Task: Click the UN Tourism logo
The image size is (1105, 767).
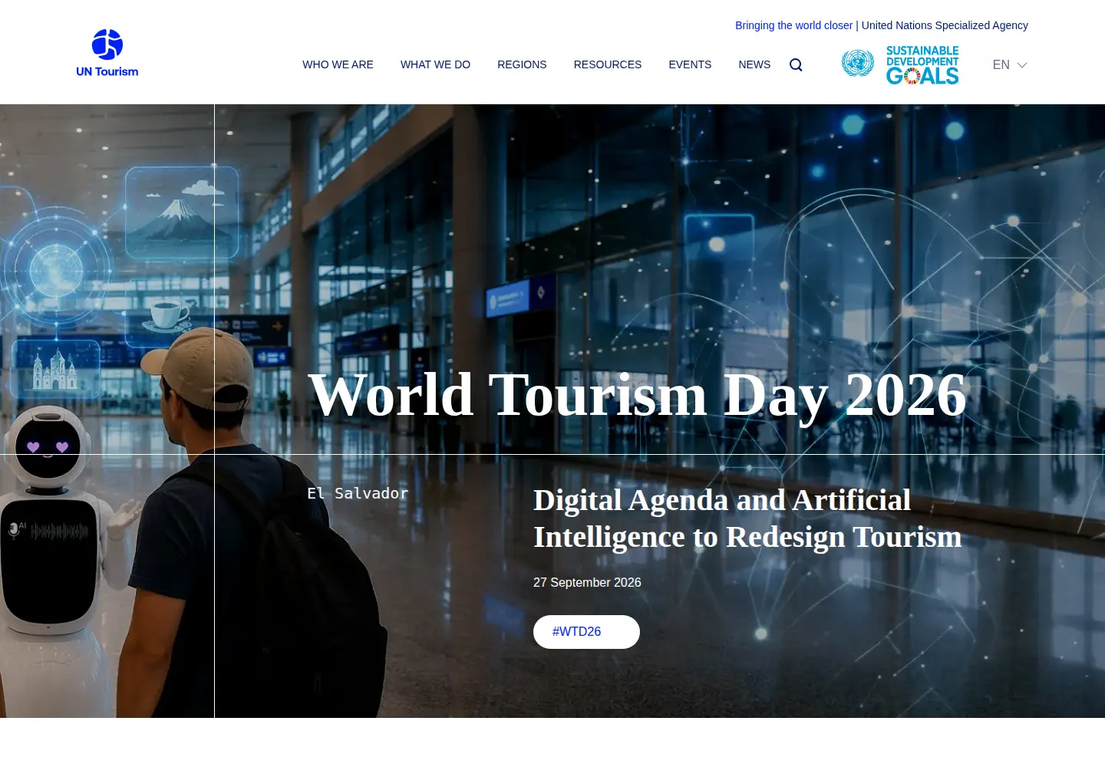Action: click(107, 53)
